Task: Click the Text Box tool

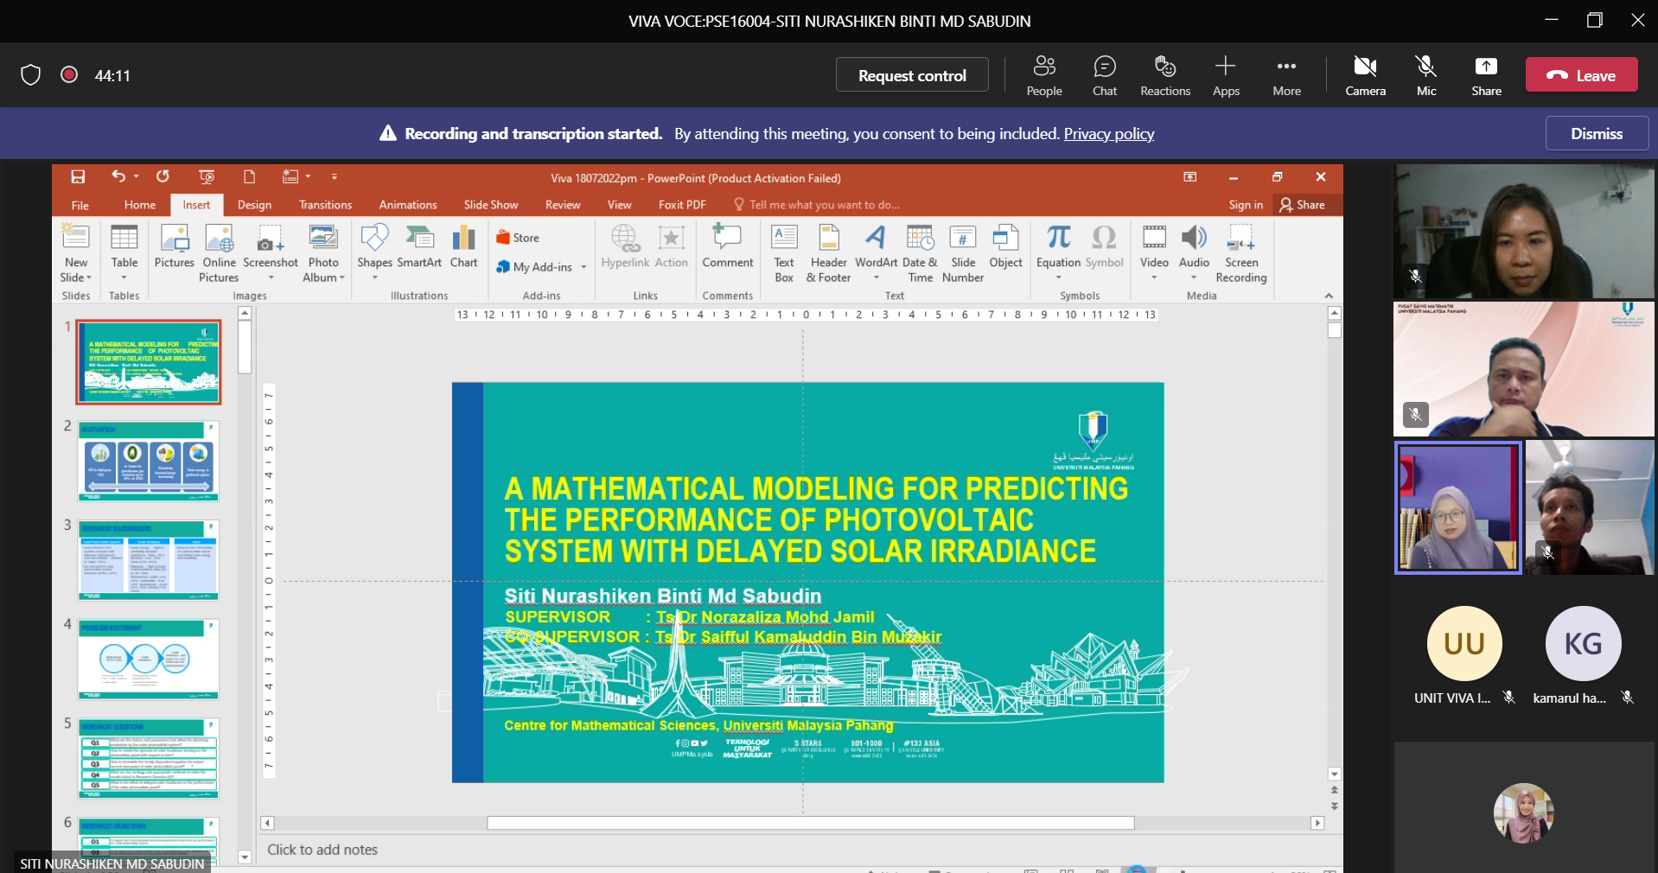Action: click(x=784, y=253)
